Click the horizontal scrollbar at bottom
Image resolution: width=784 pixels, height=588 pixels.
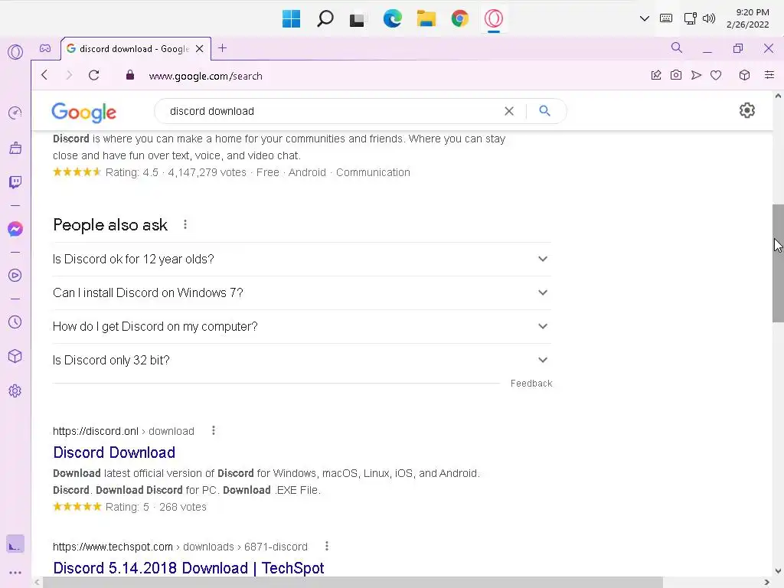pos(352,583)
